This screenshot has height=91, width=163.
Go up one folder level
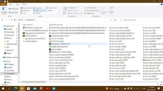coord(12,20)
